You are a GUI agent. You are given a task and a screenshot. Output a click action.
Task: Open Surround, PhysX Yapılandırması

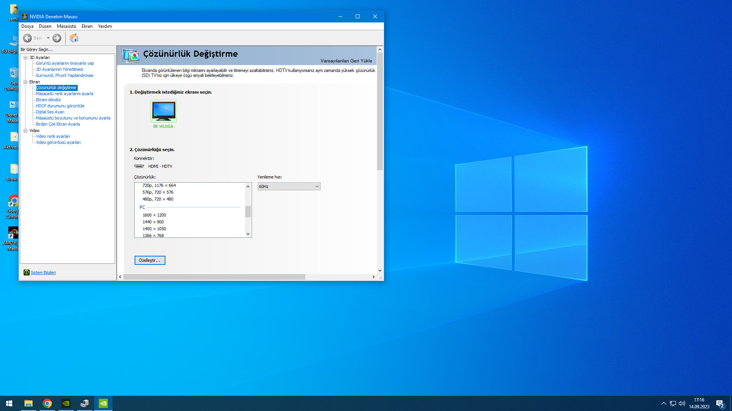point(64,76)
